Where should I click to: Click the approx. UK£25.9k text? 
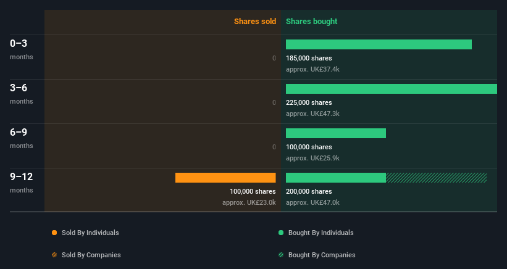[312, 158]
